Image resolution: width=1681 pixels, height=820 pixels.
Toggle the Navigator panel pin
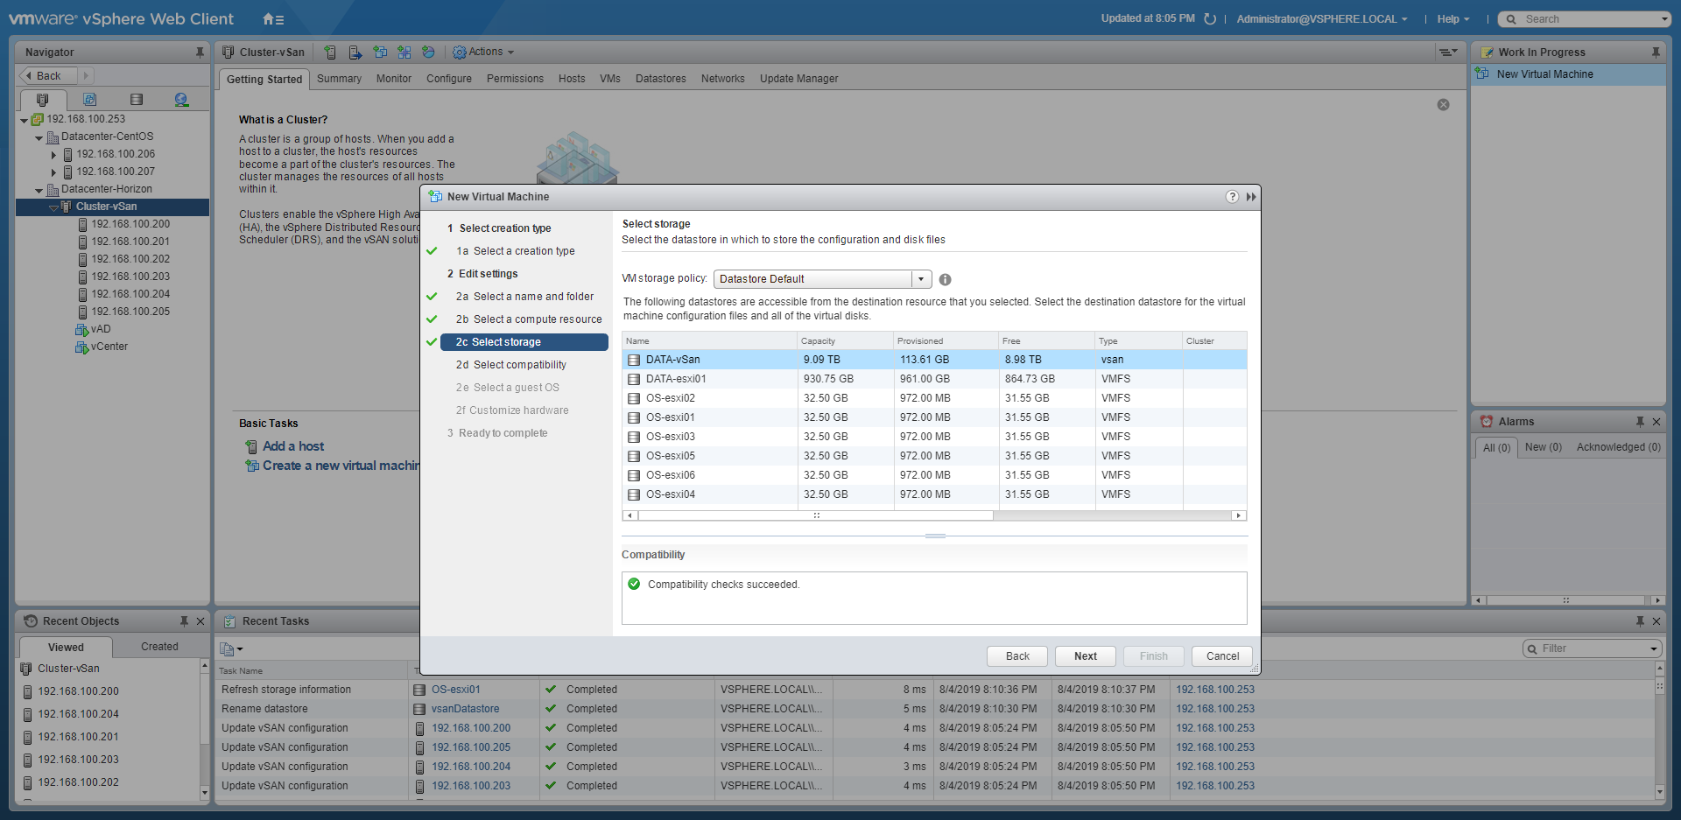tap(200, 53)
